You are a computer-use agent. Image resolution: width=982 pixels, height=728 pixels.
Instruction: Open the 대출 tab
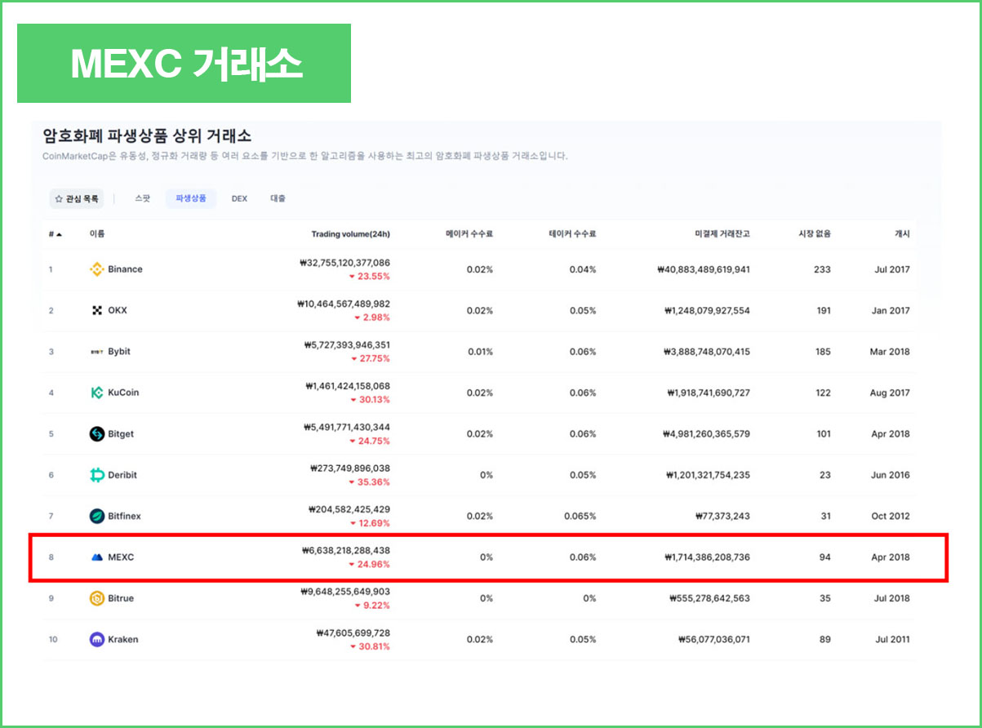(x=278, y=198)
